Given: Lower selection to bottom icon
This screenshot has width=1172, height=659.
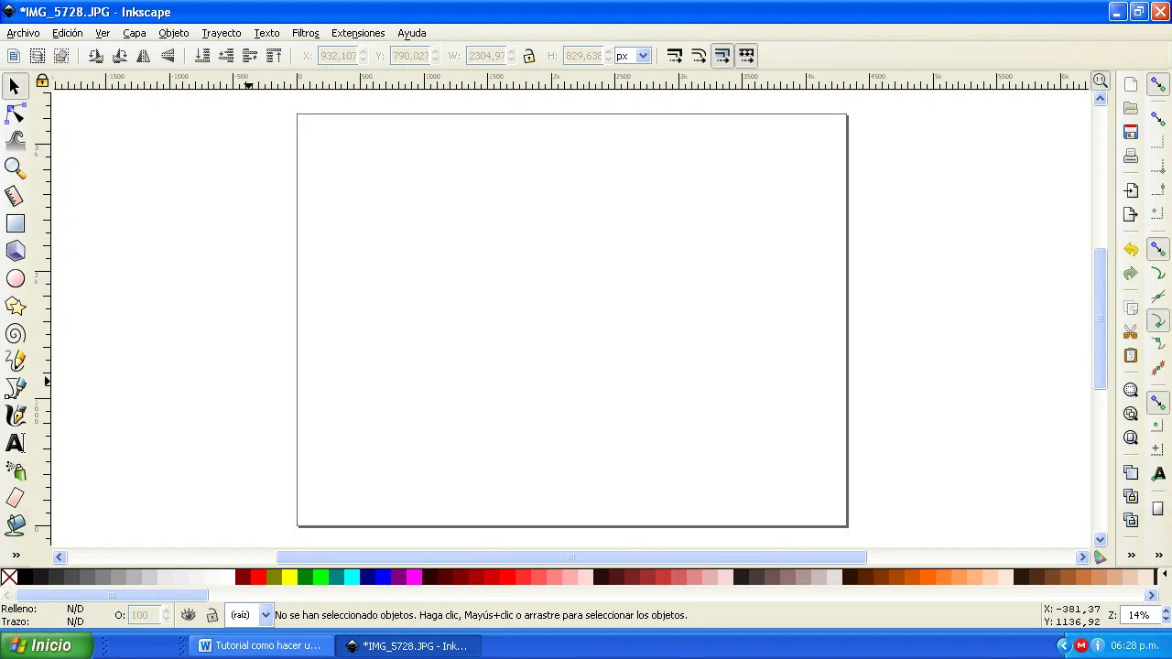Looking at the screenshot, I should (202, 56).
